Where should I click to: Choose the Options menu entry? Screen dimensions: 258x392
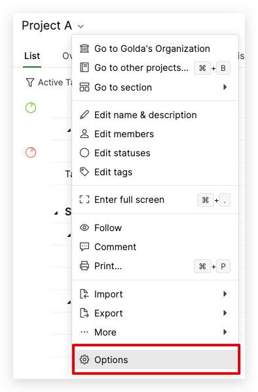(x=157, y=360)
